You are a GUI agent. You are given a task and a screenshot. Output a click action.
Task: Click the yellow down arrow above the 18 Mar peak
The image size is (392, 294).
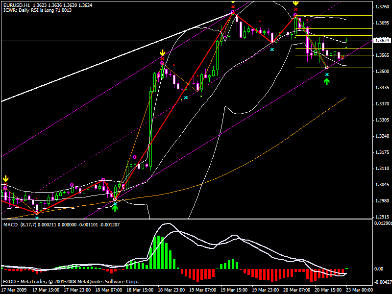162,52
